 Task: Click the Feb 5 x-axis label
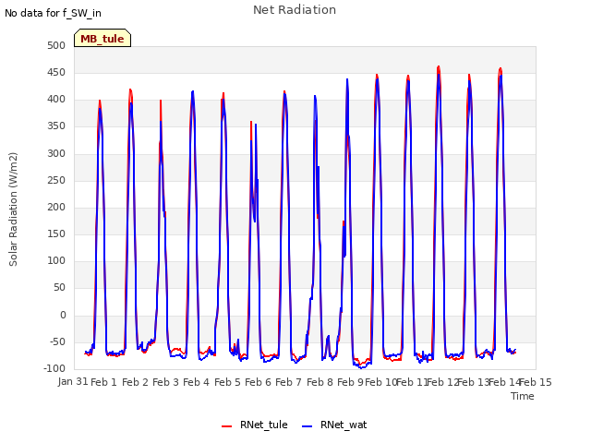[227, 382]
